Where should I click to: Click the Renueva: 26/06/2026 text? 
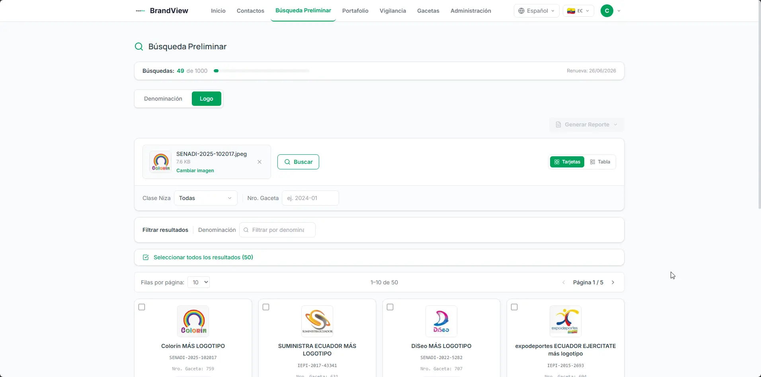[x=591, y=71]
